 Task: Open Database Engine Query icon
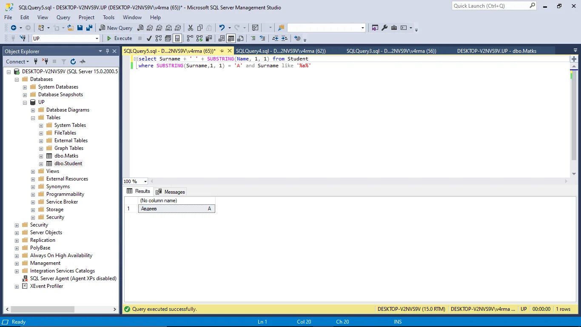point(140,28)
